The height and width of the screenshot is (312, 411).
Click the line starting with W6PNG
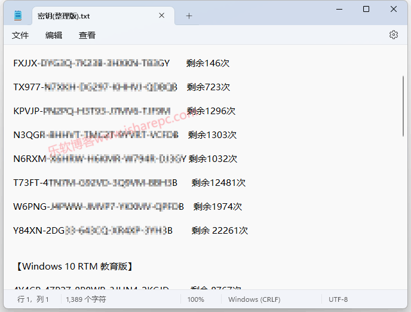point(128,207)
